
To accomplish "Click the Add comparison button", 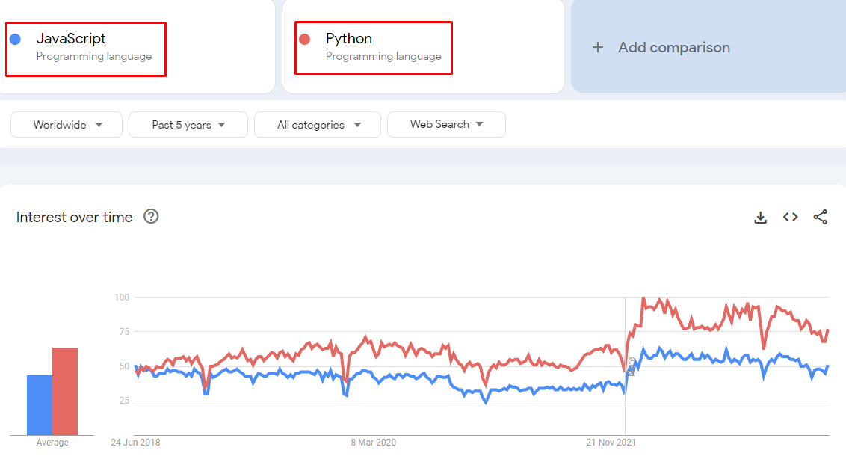I will 673,47.
